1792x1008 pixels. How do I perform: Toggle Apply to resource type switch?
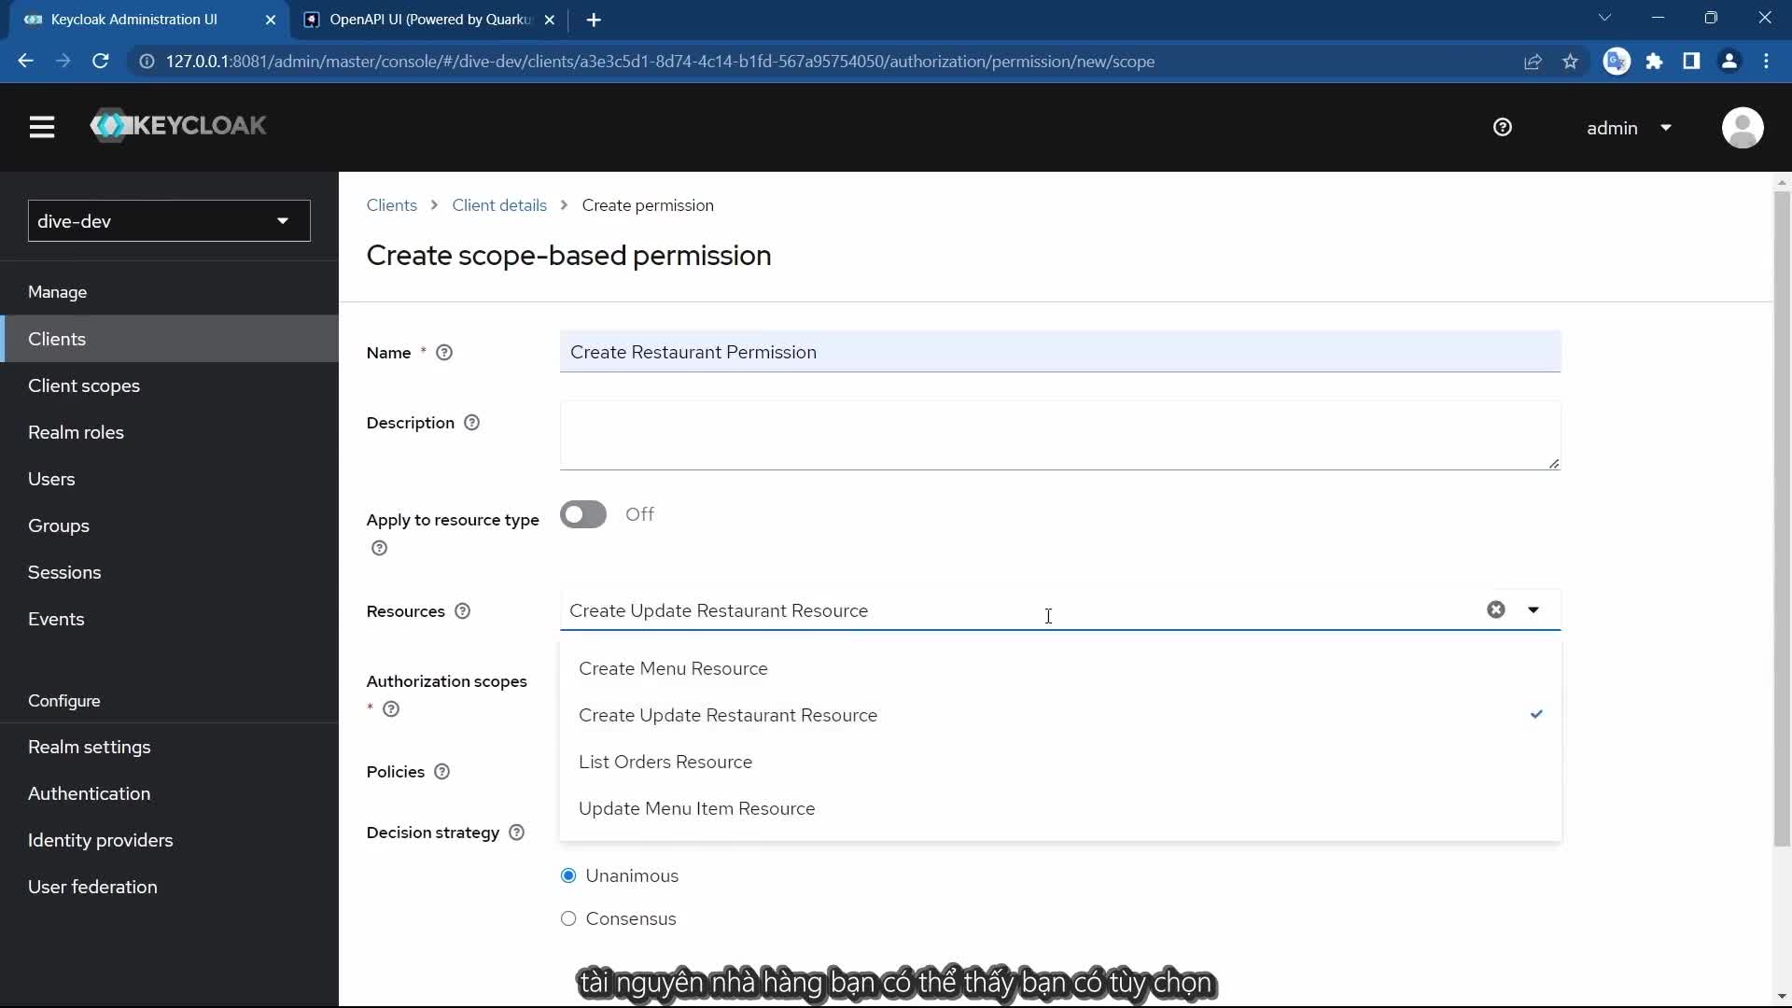[583, 514]
